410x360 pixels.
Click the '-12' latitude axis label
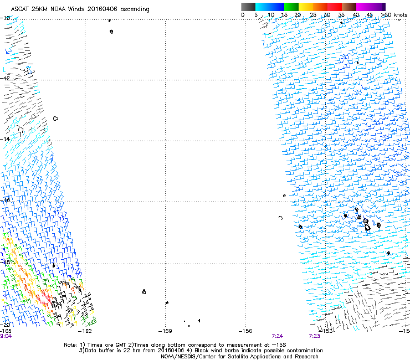pyautogui.click(x=5, y=79)
